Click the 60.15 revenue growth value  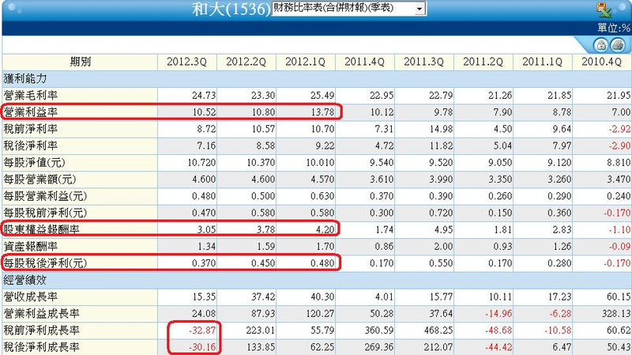(619, 297)
